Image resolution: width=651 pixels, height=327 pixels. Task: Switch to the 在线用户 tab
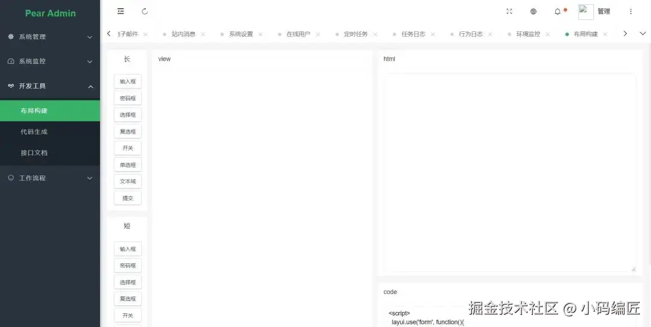(x=298, y=34)
